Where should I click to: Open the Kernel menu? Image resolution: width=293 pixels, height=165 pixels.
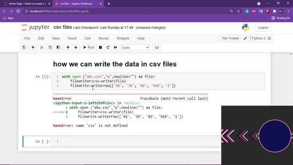[103, 38]
